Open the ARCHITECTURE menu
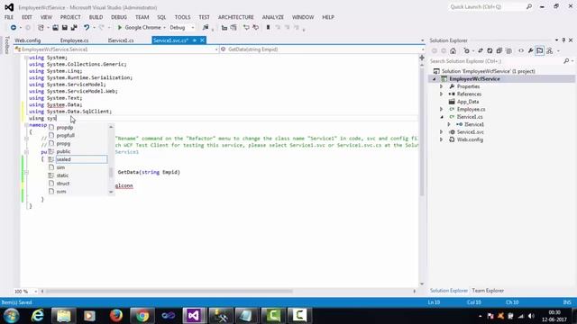 click(x=236, y=17)
